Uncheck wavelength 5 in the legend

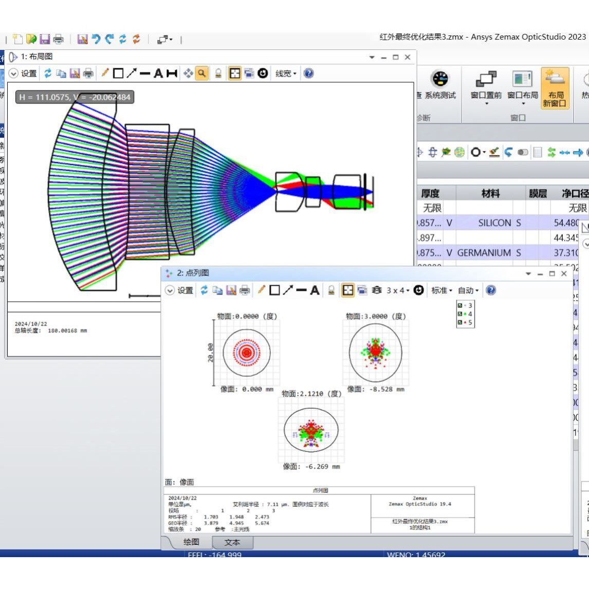pyautogui.click(x=460, y=322)
